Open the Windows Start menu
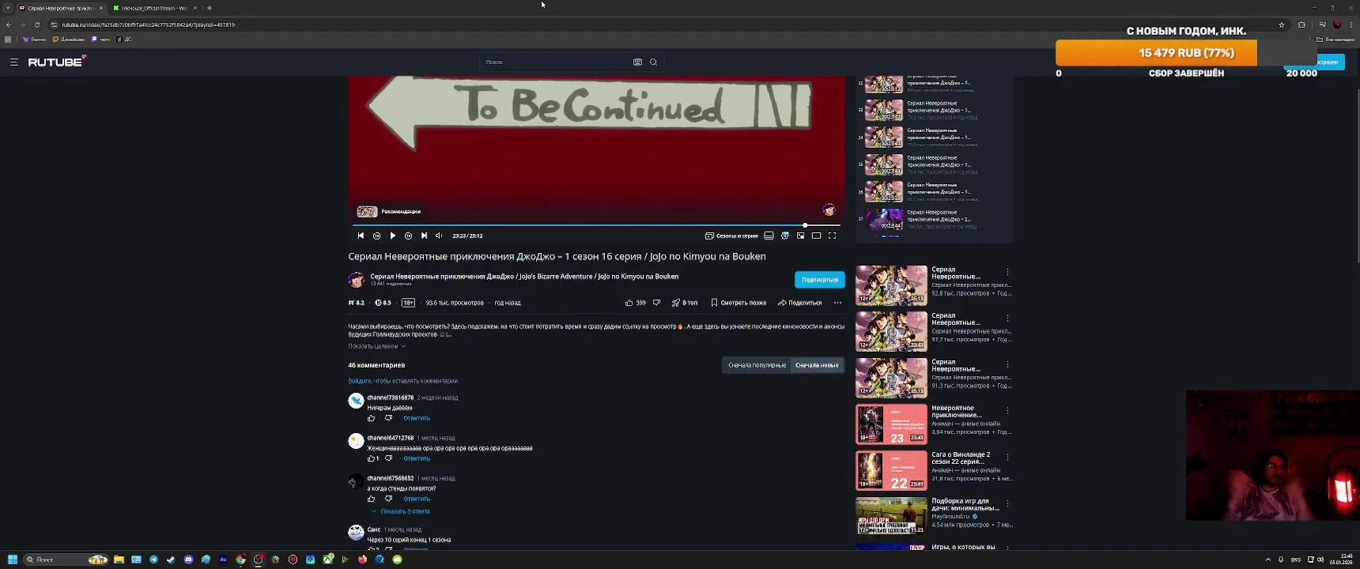Screen dimensions: 1360x569 tap(13, 560)
